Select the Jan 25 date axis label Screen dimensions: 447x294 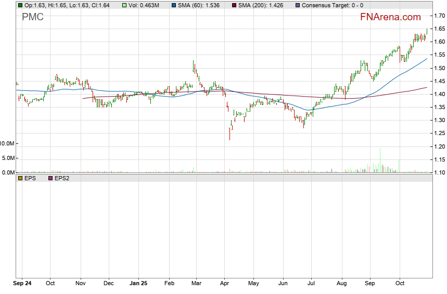coord(139,284)
